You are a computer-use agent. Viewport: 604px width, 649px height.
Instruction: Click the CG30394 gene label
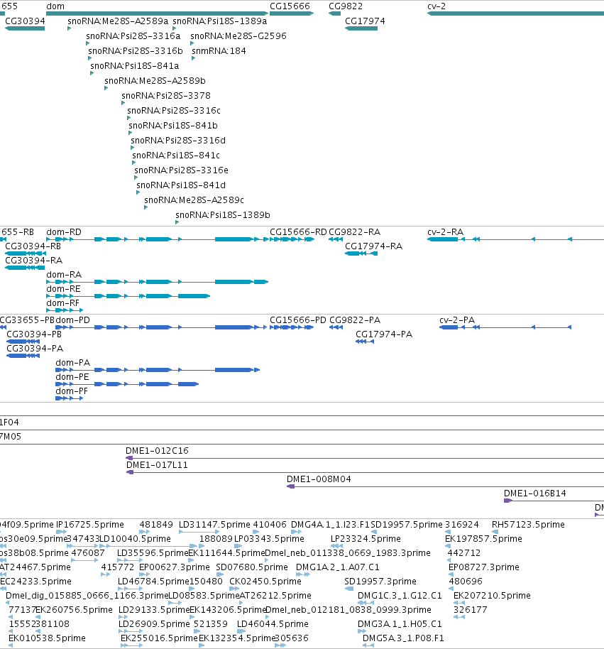click(25, 21)
